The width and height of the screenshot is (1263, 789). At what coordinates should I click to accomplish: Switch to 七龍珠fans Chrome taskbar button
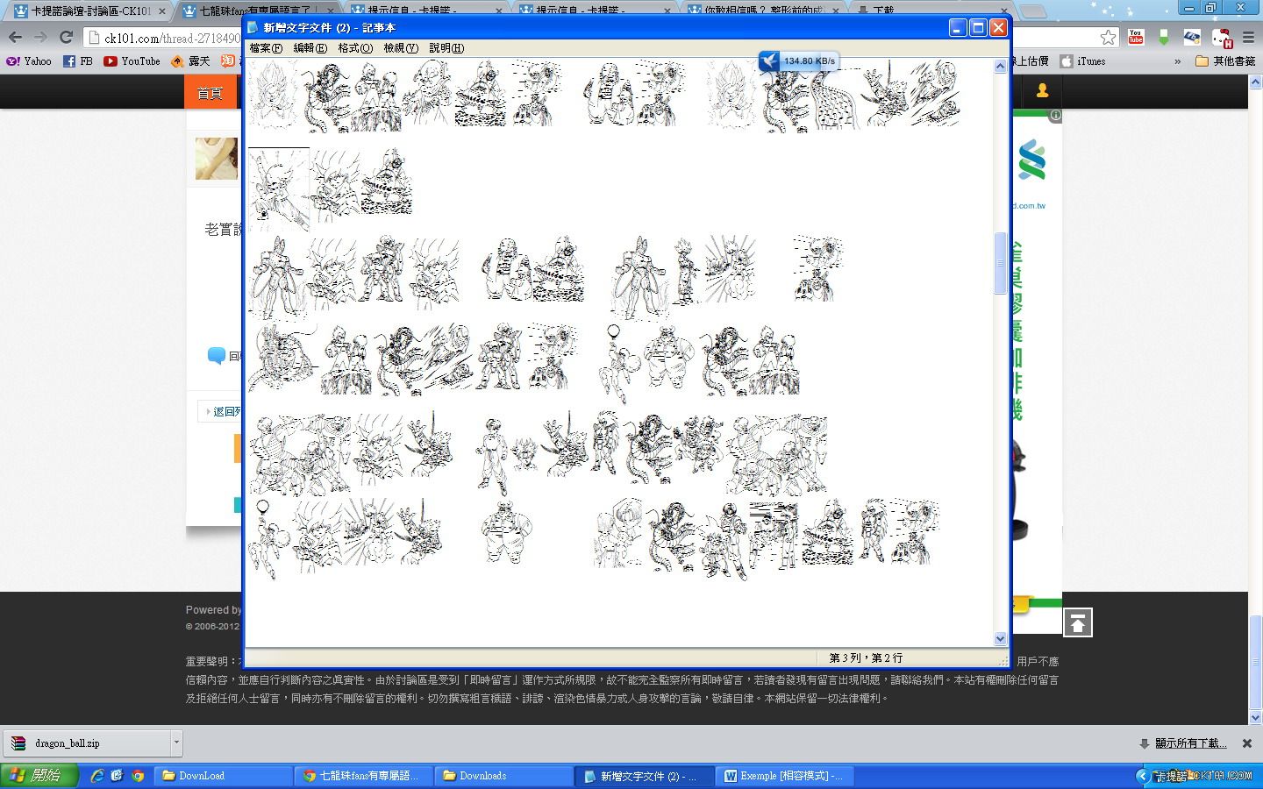coord(364,776)
